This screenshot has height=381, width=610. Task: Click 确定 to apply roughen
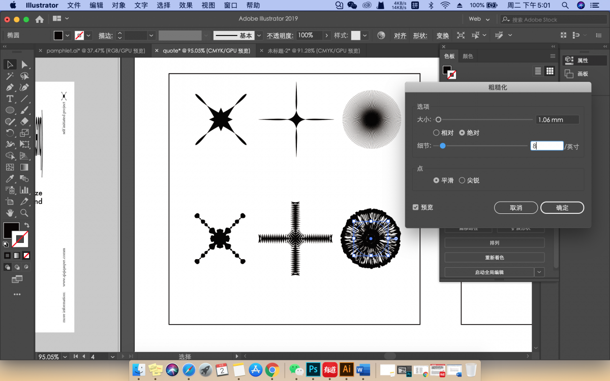coord(562,208)
